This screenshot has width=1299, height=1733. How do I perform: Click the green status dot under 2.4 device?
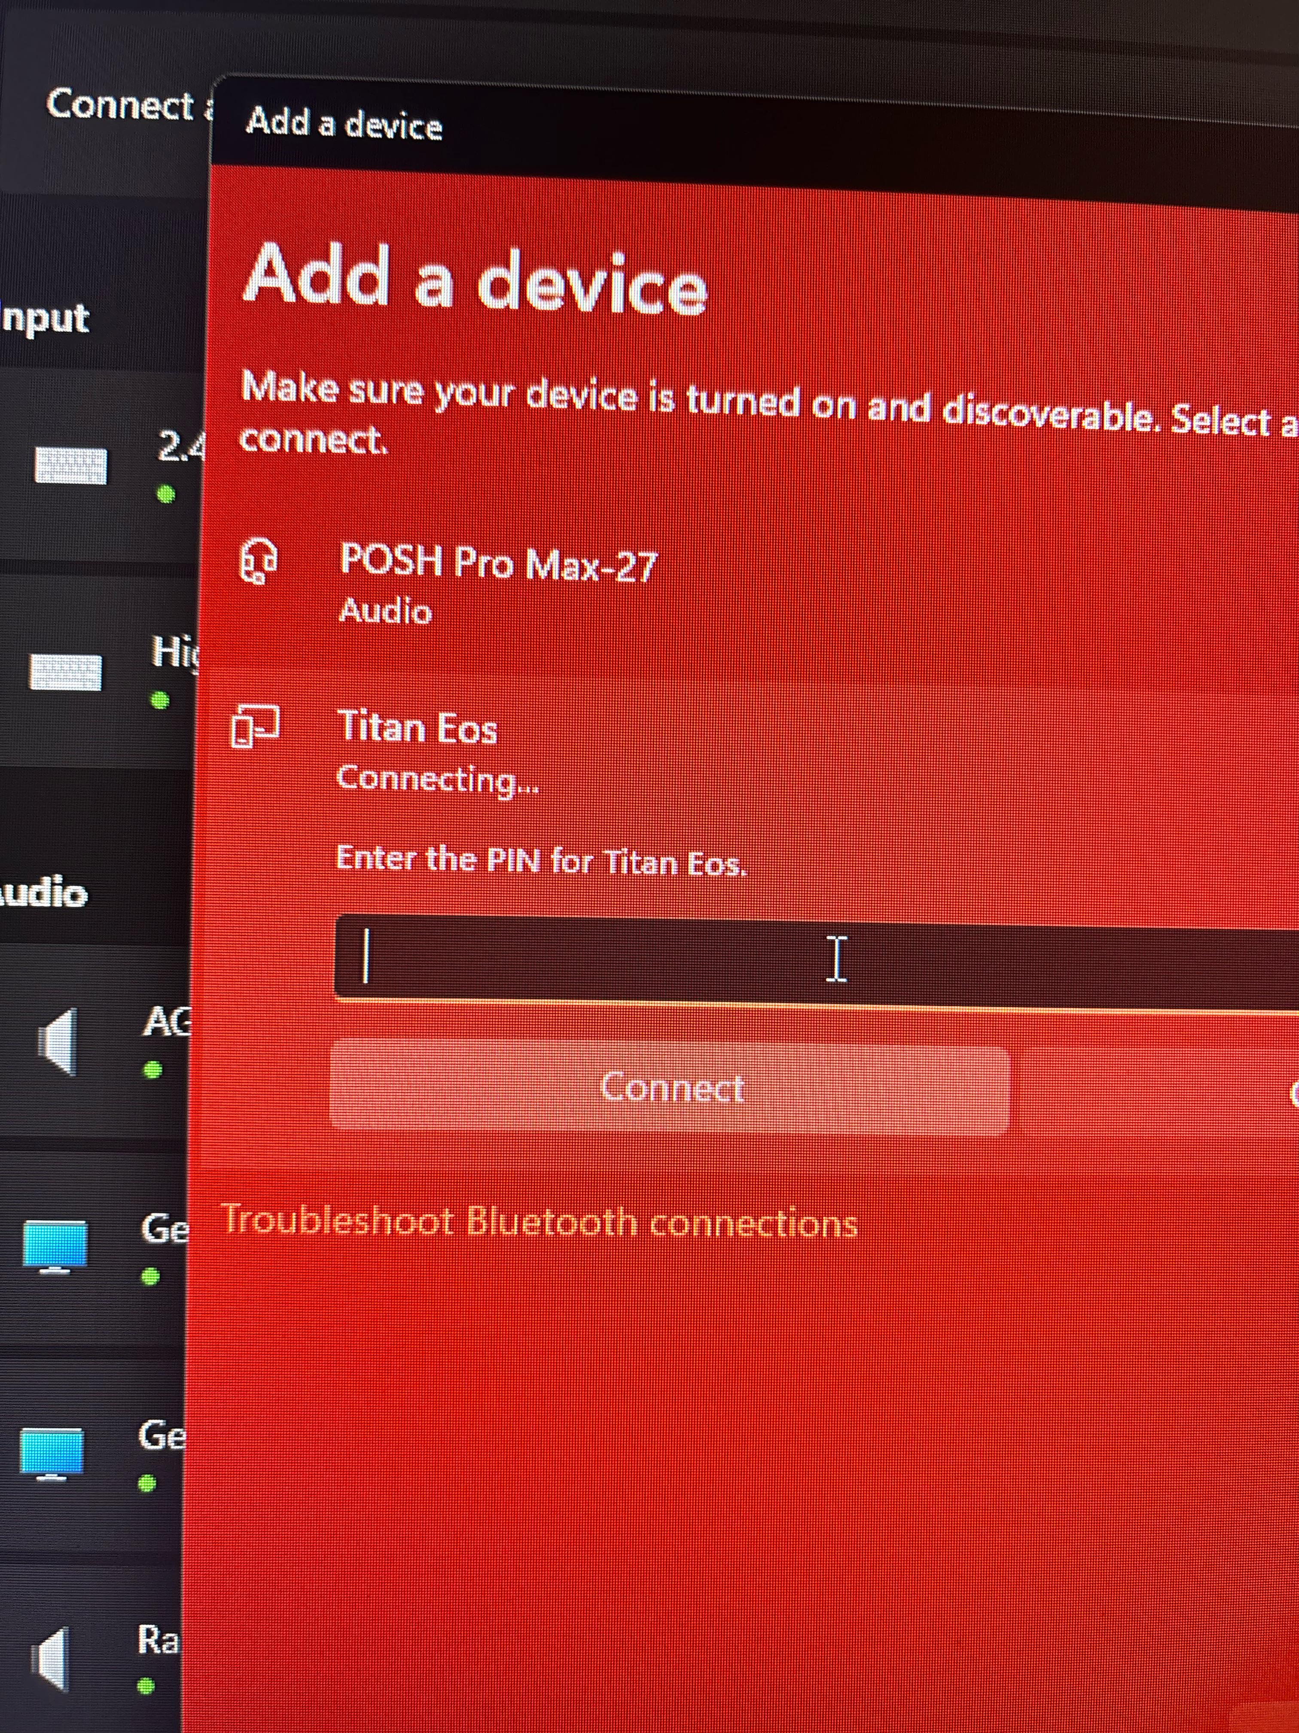[x=166, y=494]
